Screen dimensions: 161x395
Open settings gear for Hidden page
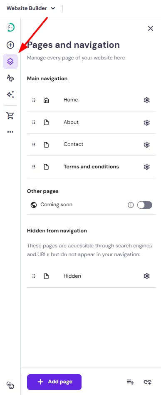[146, 276]
